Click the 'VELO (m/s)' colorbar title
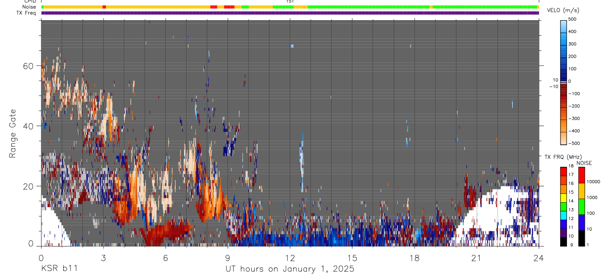The image size is (606, 279). click(x=563, y=10)
